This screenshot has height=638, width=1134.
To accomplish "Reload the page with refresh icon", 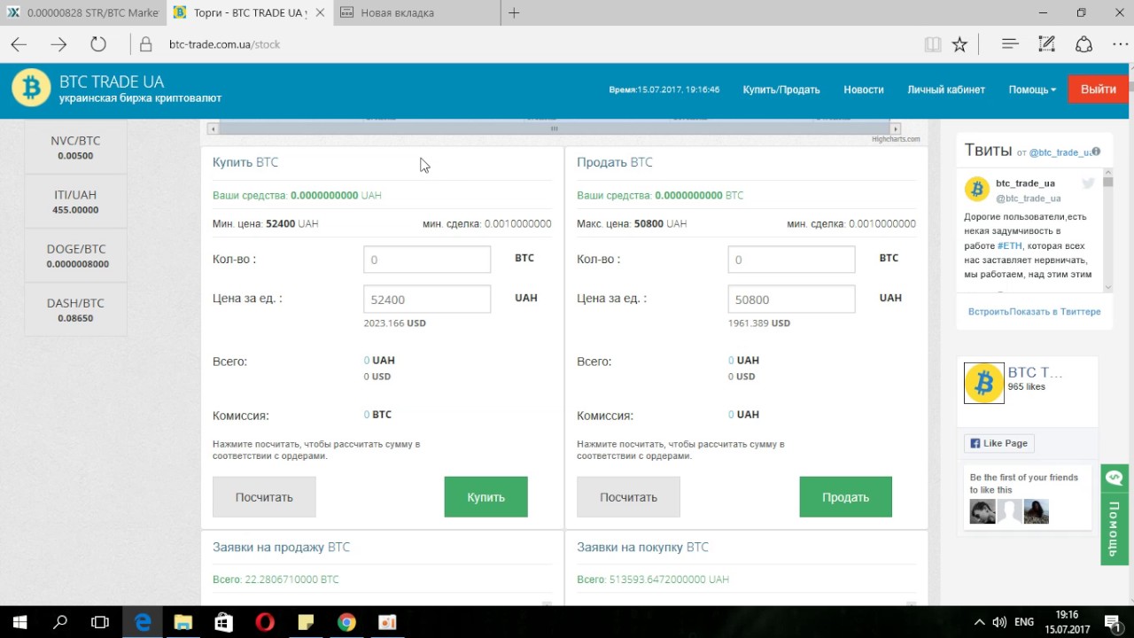I will (98, 44).
